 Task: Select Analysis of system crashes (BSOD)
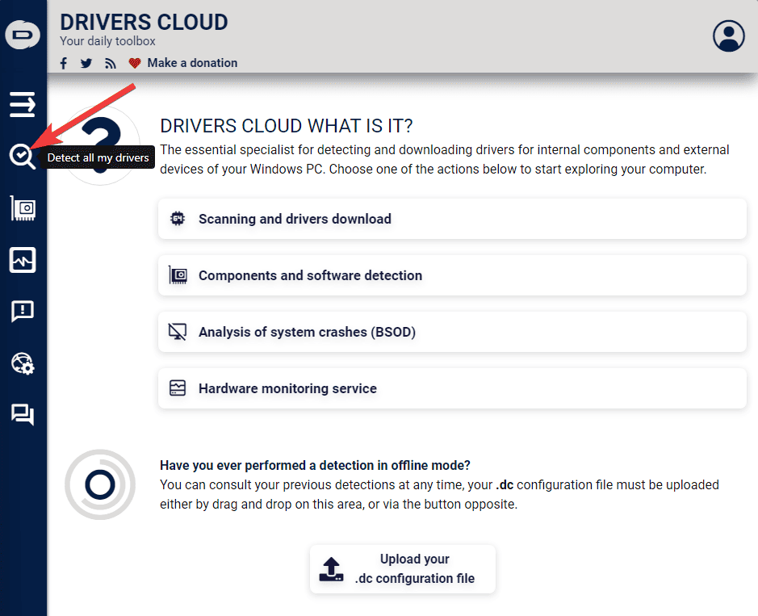pyautogui.click(x=453, y=332)
